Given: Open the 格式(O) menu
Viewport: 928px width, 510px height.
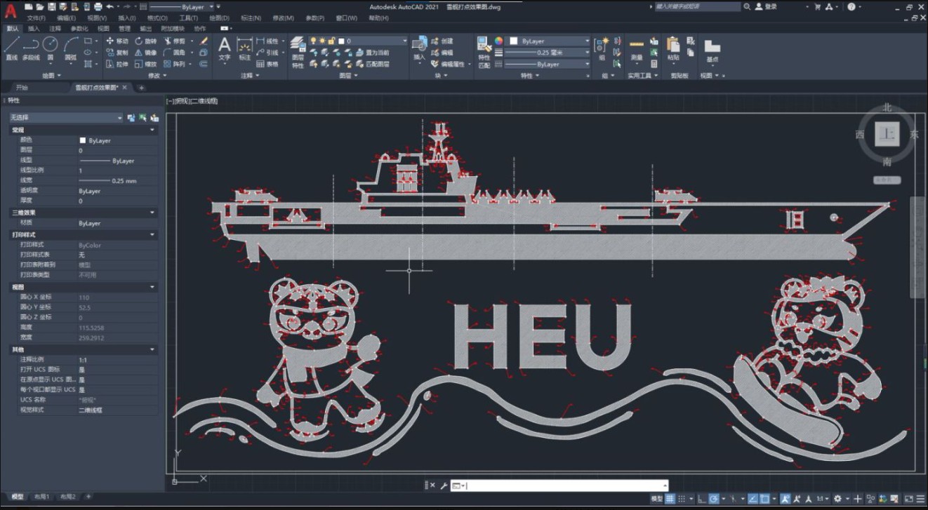Looking at the screenshot, I should coord(158,18).
